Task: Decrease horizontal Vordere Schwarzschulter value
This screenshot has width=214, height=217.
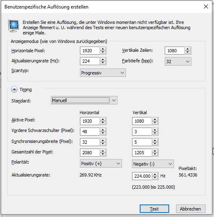Action: pyautogui.click(x=103, y=133)
